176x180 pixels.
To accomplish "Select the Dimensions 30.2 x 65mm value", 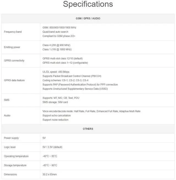I will click(x=50, y=174).
